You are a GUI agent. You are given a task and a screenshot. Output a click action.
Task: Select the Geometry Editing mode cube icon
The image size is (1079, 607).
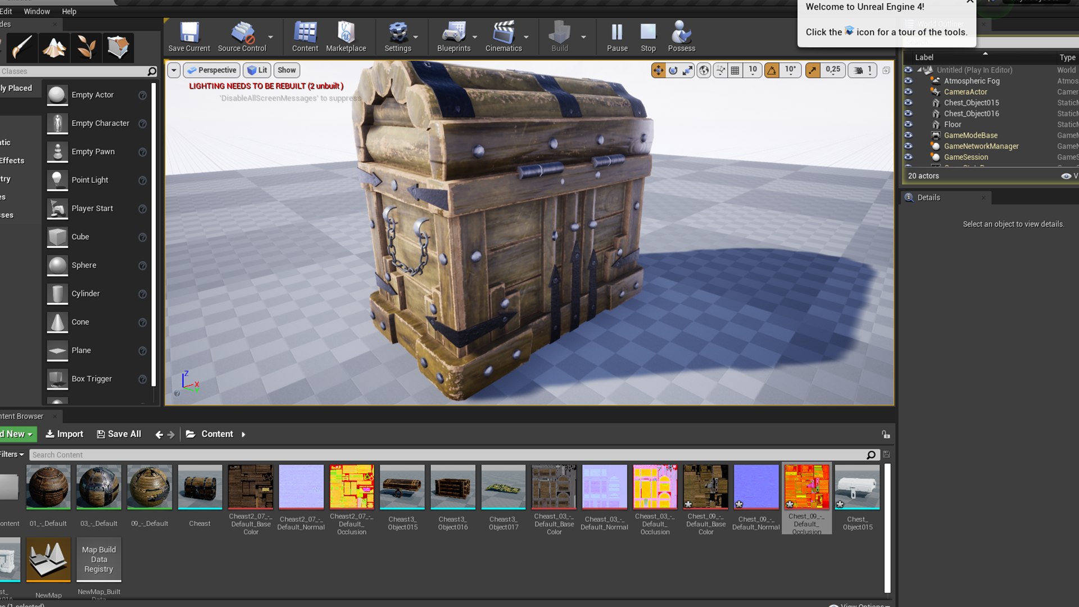118,47
